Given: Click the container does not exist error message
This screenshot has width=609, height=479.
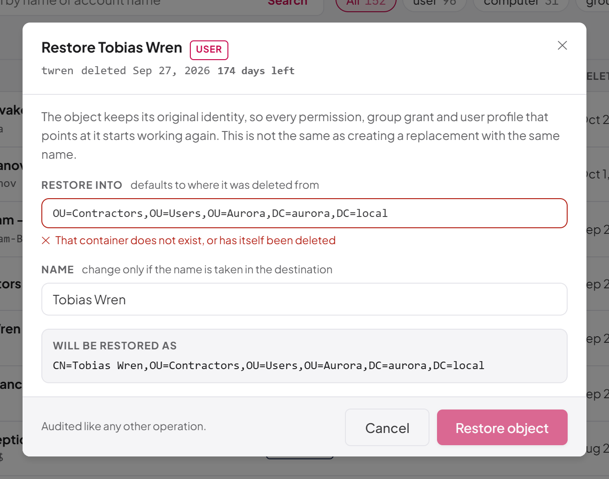Looking at the screenshot, I should click(195, 240).
